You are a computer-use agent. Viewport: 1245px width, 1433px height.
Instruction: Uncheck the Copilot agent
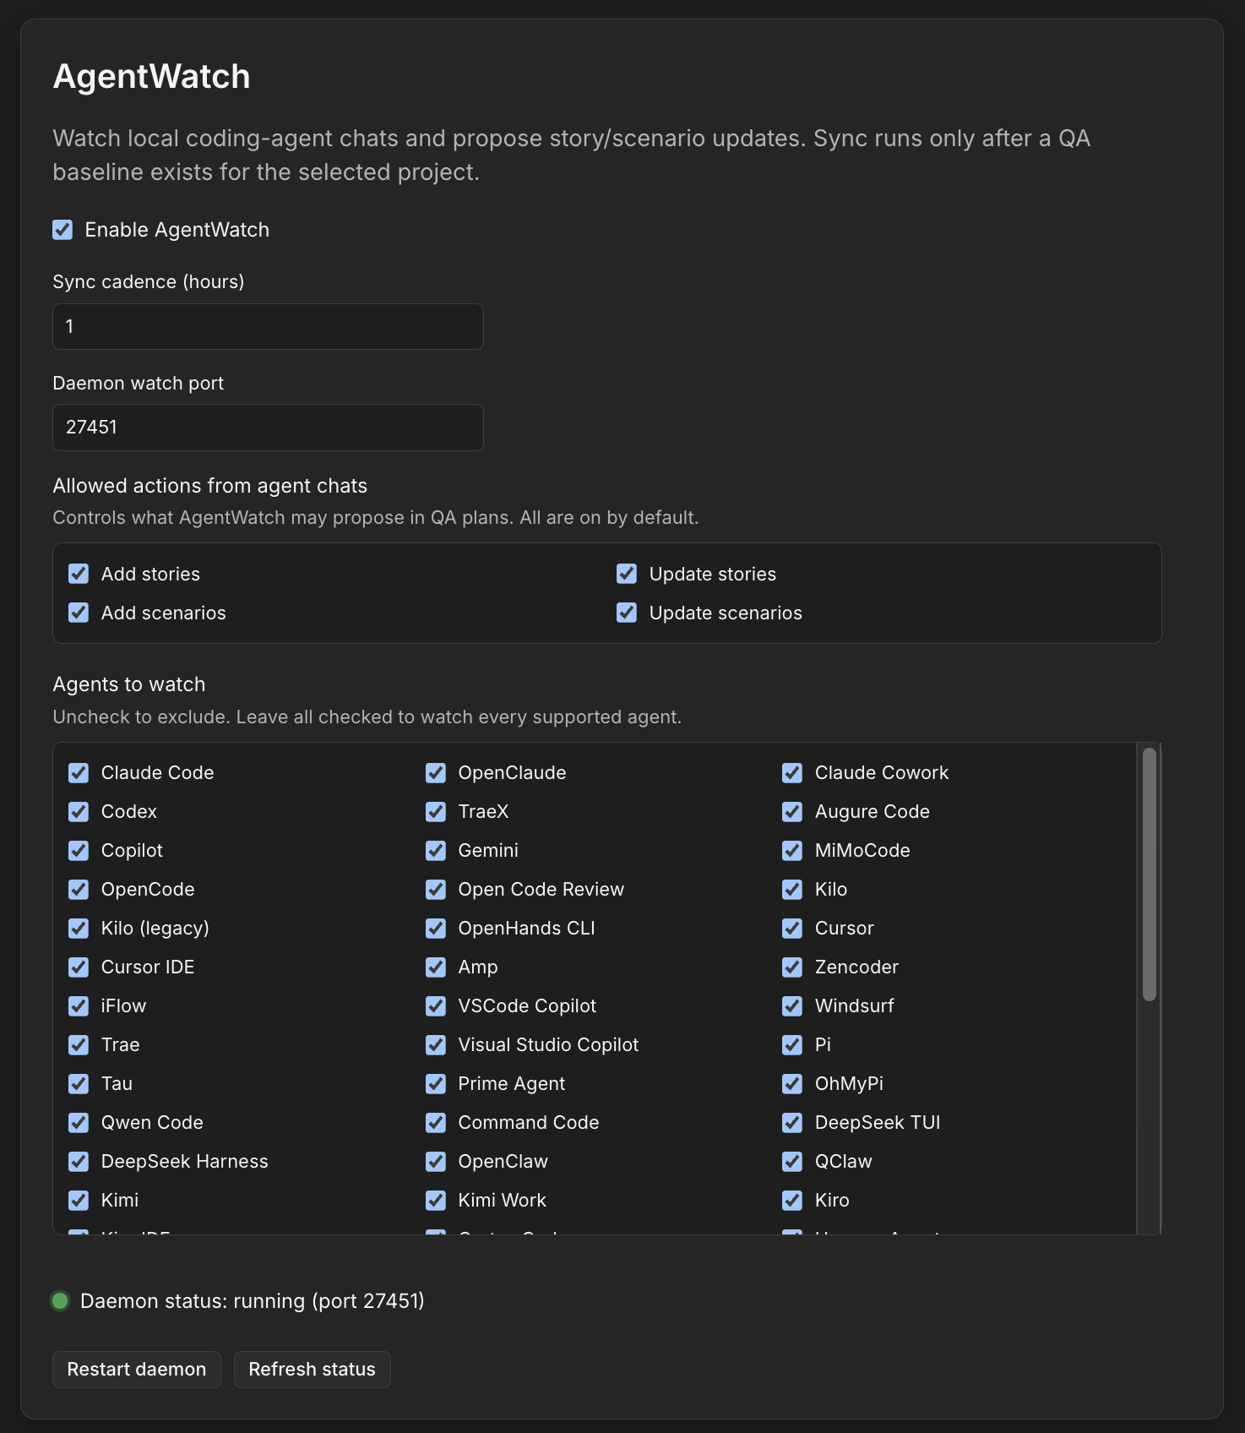(79, 851)
